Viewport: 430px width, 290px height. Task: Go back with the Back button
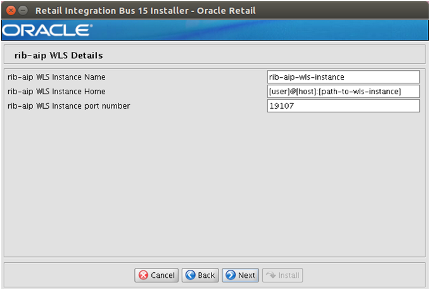(x=200, y=275)
